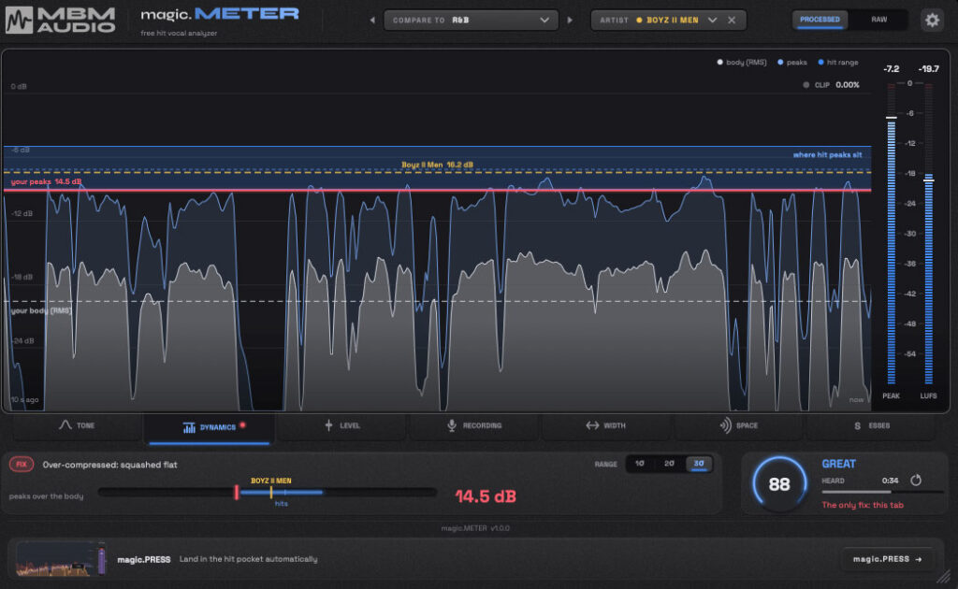Switch to the Recording tab
Image resolution: width=958 pixels, height=589 pixels.
pyautogui.click(x=474, y=426)
